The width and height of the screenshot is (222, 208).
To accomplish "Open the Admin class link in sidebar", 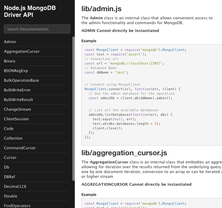I will [10, 42].
